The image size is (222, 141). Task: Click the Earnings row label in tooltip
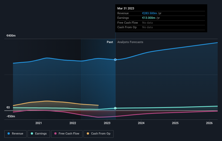point(123,18)
